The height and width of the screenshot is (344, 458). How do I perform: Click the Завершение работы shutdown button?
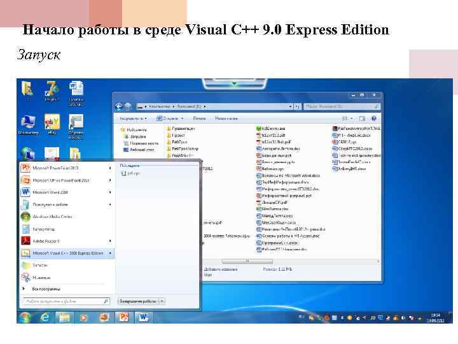[138, 301]
